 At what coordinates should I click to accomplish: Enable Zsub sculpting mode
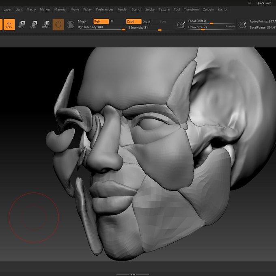tap(147, 22)
